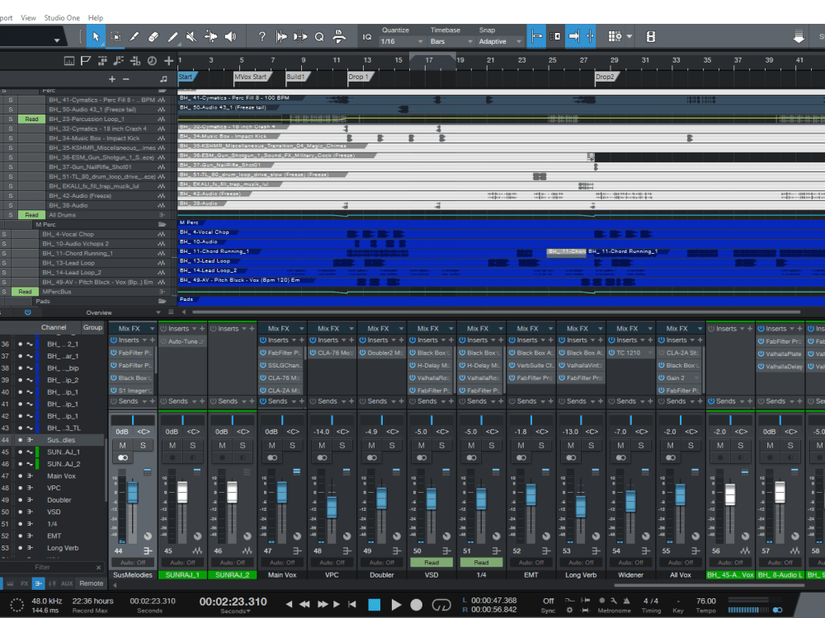Select the Bend tool
The image size is (825, 618).
(x=210, y=36)
